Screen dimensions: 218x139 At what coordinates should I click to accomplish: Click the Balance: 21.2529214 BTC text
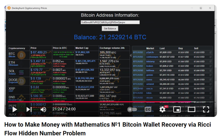pyautogui.click(x=110, y=37)
